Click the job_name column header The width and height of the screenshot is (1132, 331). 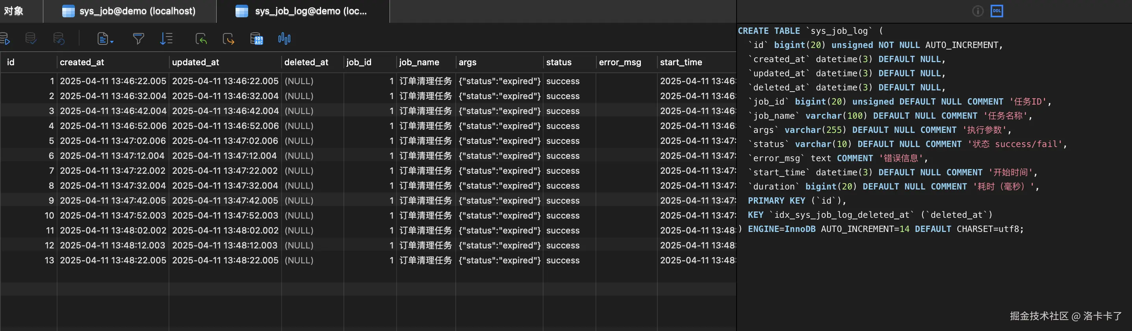419,62
